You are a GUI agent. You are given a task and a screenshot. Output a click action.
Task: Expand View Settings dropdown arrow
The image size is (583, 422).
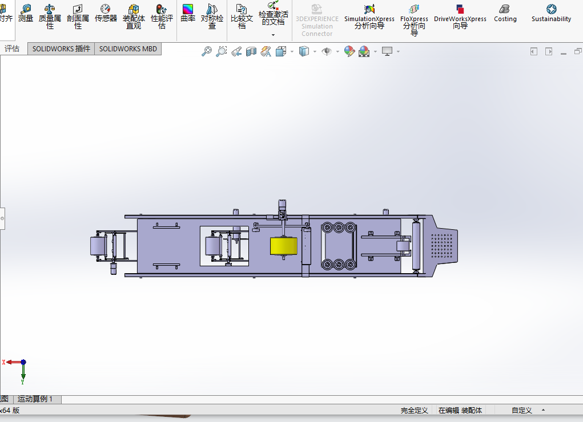click(398, 51)
